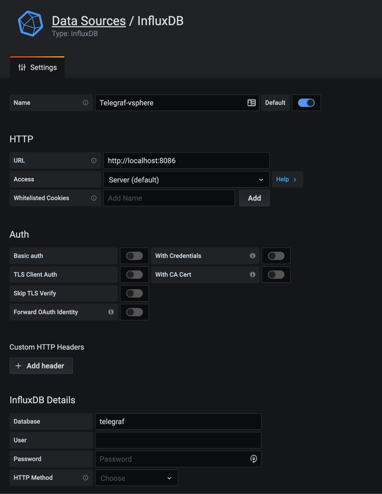Click the sliders icon on Settings tab
The image size is (382, 494).
tap(22, 67)
